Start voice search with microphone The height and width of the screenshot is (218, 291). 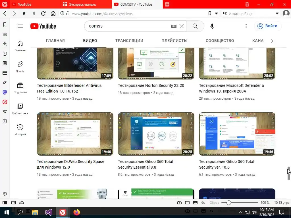212,26
